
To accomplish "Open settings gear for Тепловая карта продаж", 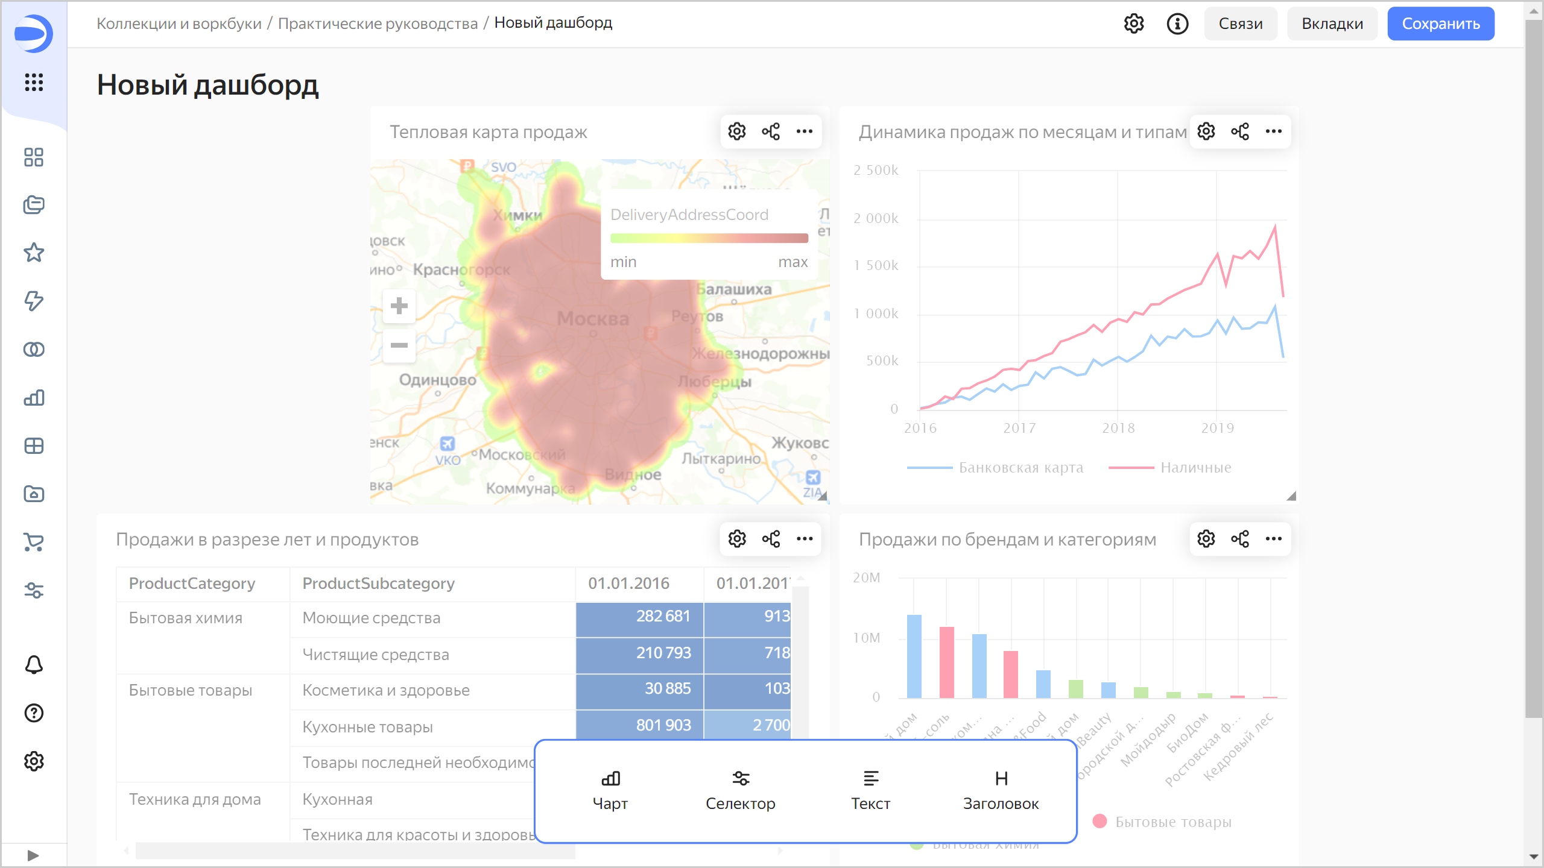I will point(736,131).
